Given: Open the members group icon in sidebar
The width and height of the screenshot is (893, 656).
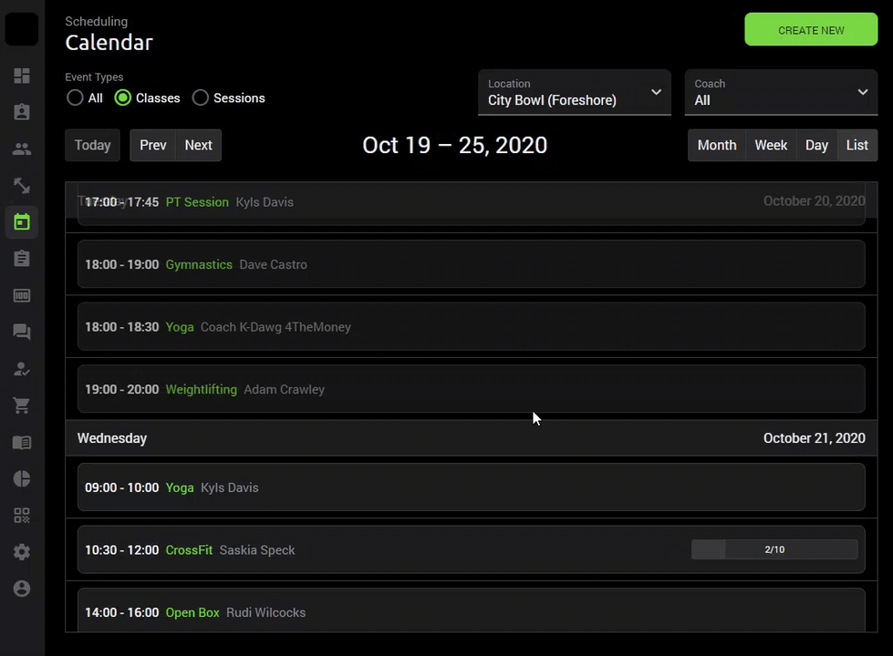Looking at the screenshot, I should 22,149.
